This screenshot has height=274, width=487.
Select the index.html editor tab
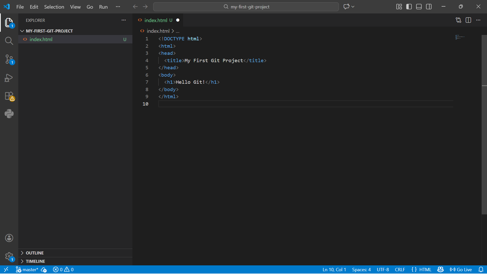[x=155, y=20]
